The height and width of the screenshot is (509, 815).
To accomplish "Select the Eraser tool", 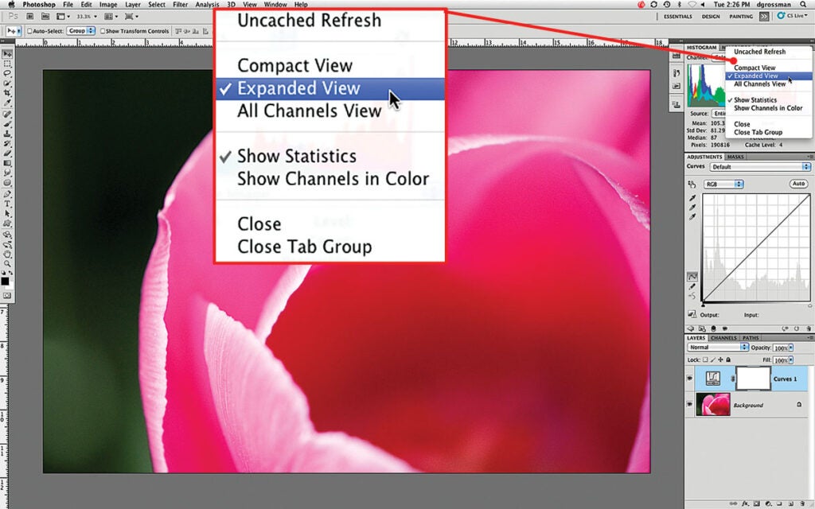I will pos(7,153).
